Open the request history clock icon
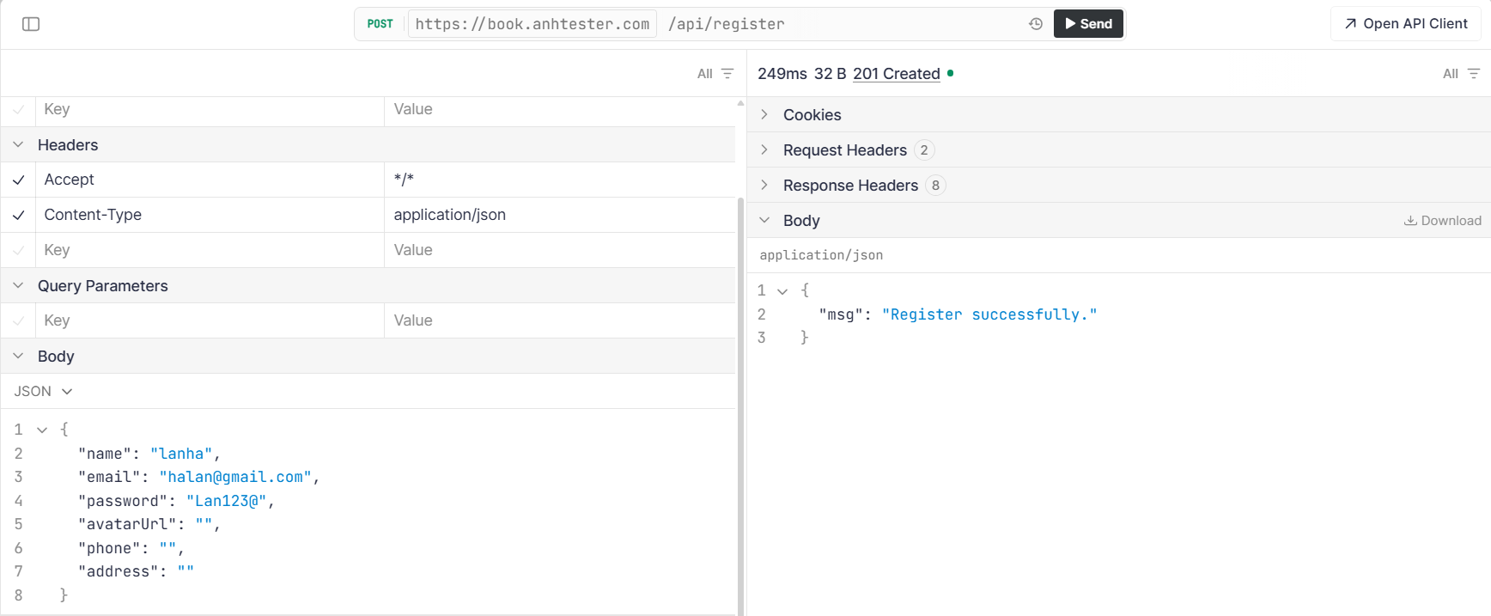1491x616 pixels. point(1036,24)
